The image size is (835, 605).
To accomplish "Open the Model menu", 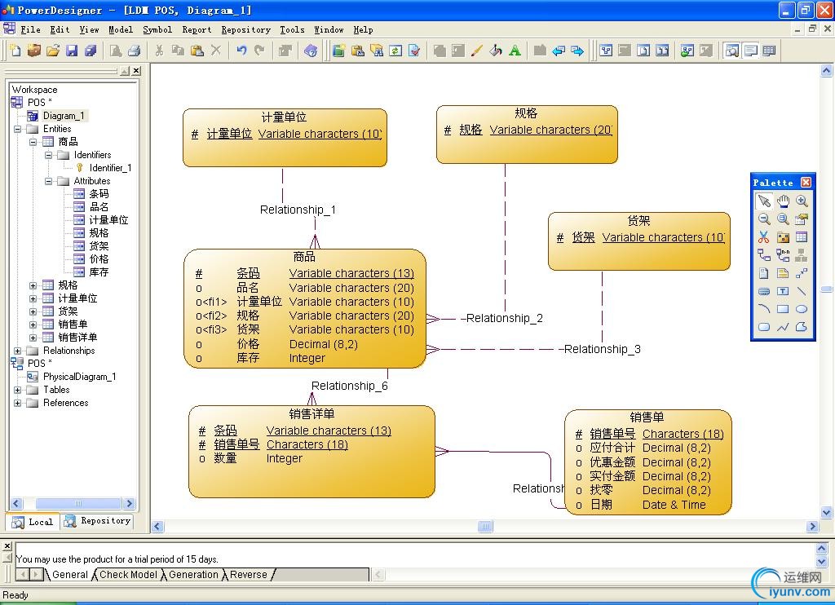I will tap(121, 30).
